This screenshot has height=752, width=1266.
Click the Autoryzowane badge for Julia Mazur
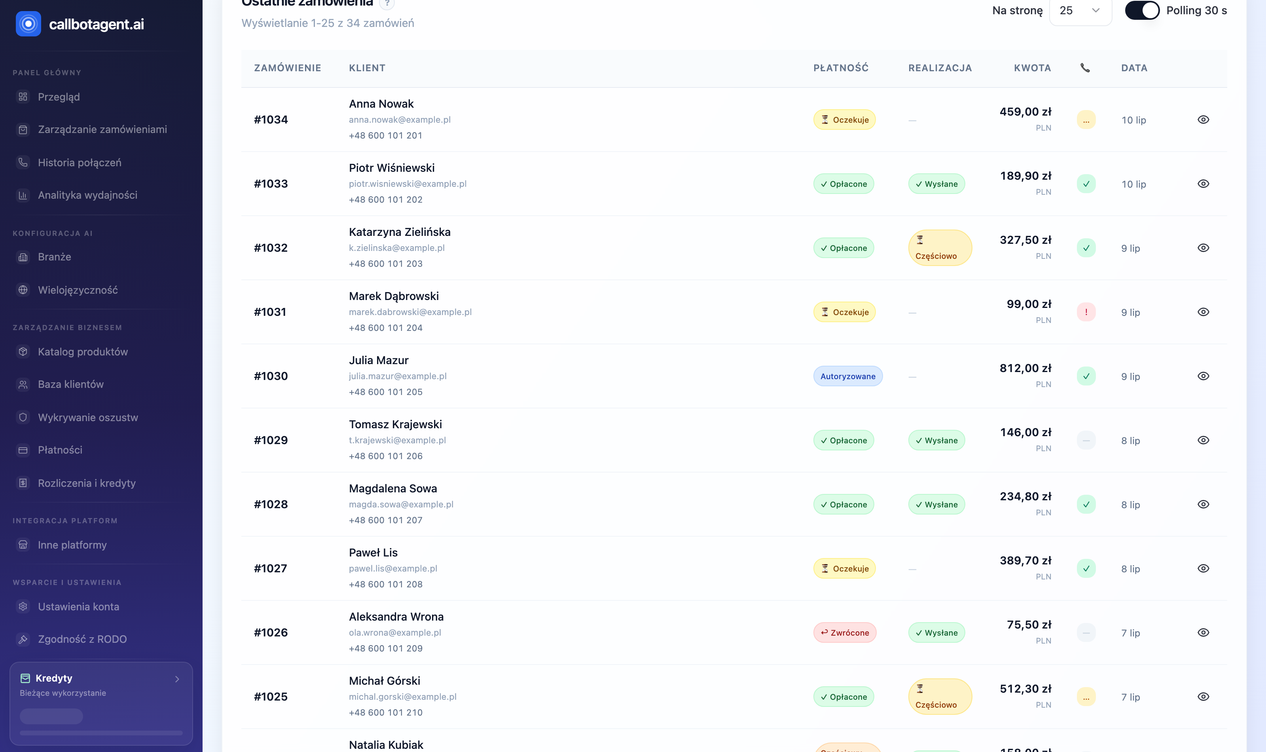848,376
